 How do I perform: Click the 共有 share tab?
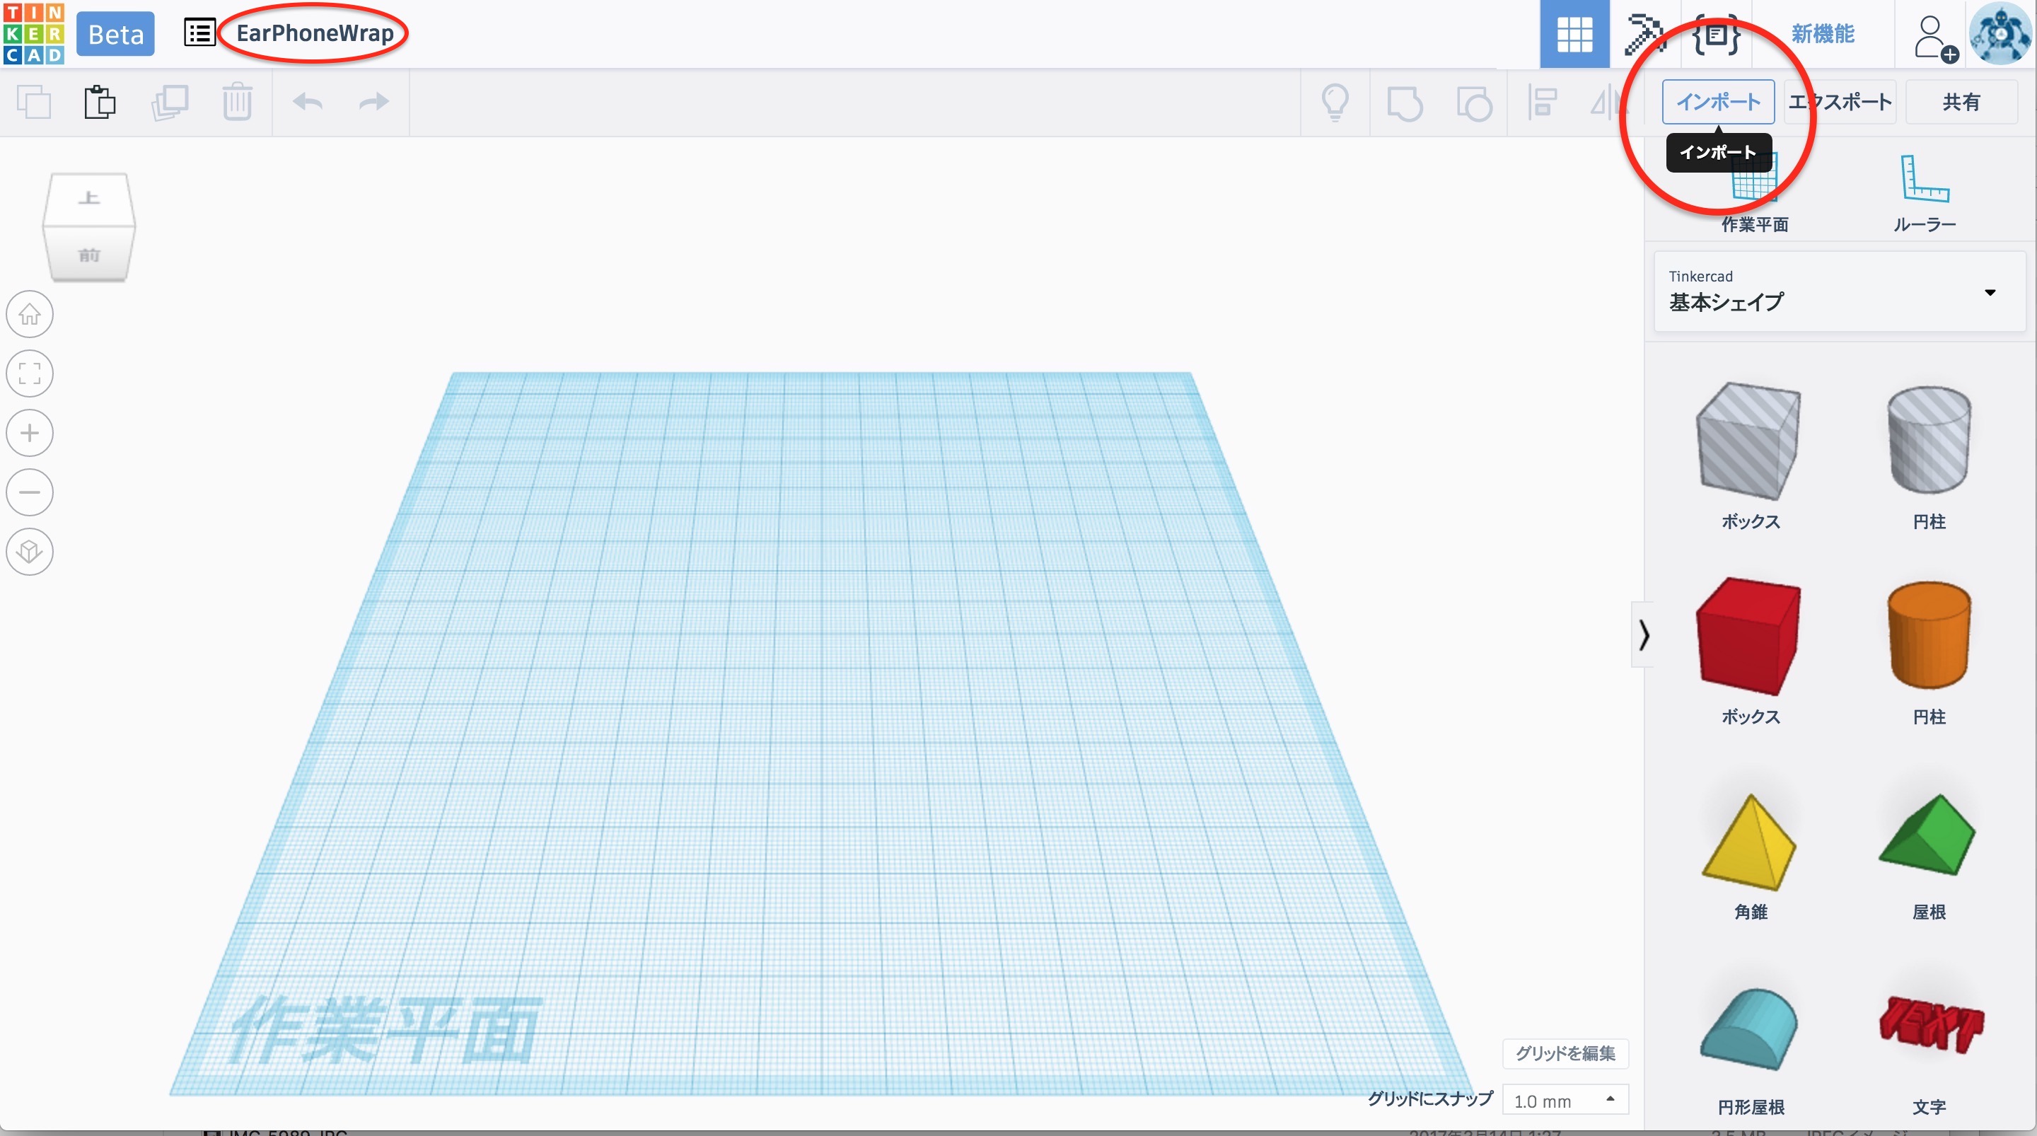click(1961, 102)
